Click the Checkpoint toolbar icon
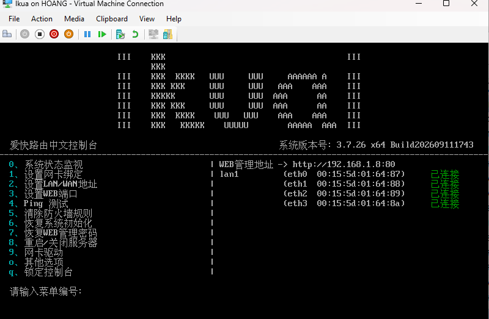This screenshot has width=489, height=319. pos(120,34)
